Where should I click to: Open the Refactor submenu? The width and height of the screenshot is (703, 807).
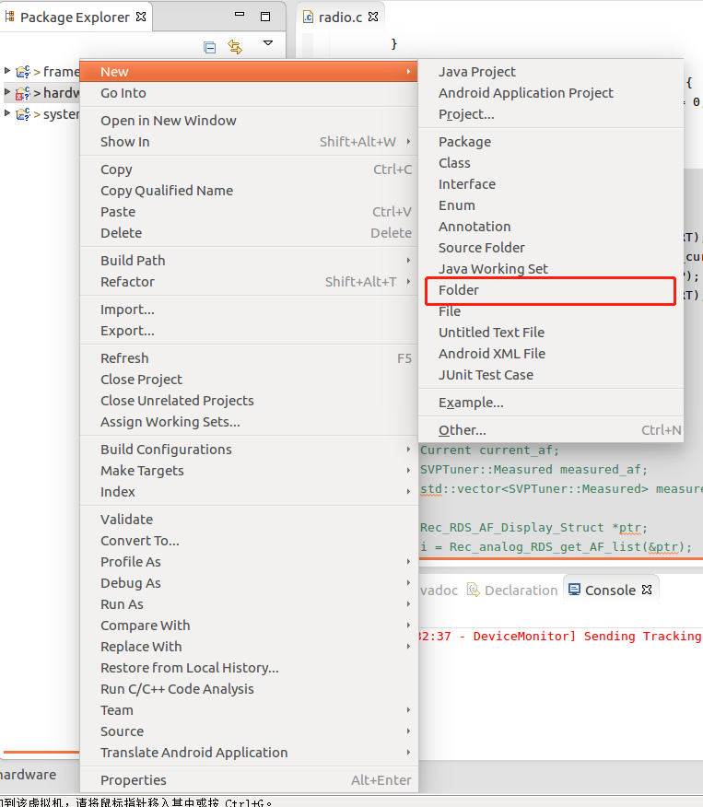point(249,282)
